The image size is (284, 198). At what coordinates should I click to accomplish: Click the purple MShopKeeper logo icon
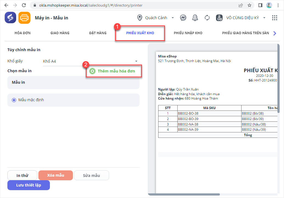10,18
